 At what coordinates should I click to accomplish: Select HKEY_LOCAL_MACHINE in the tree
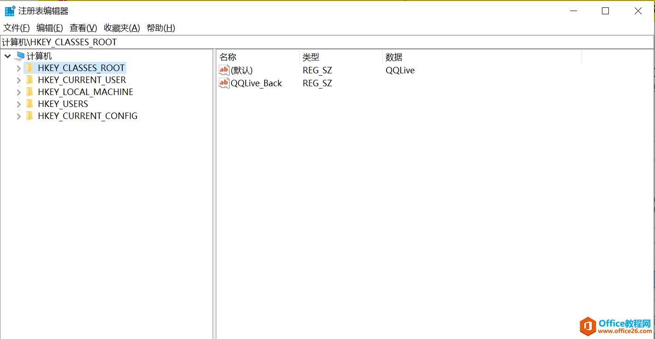tap(86, 92)
